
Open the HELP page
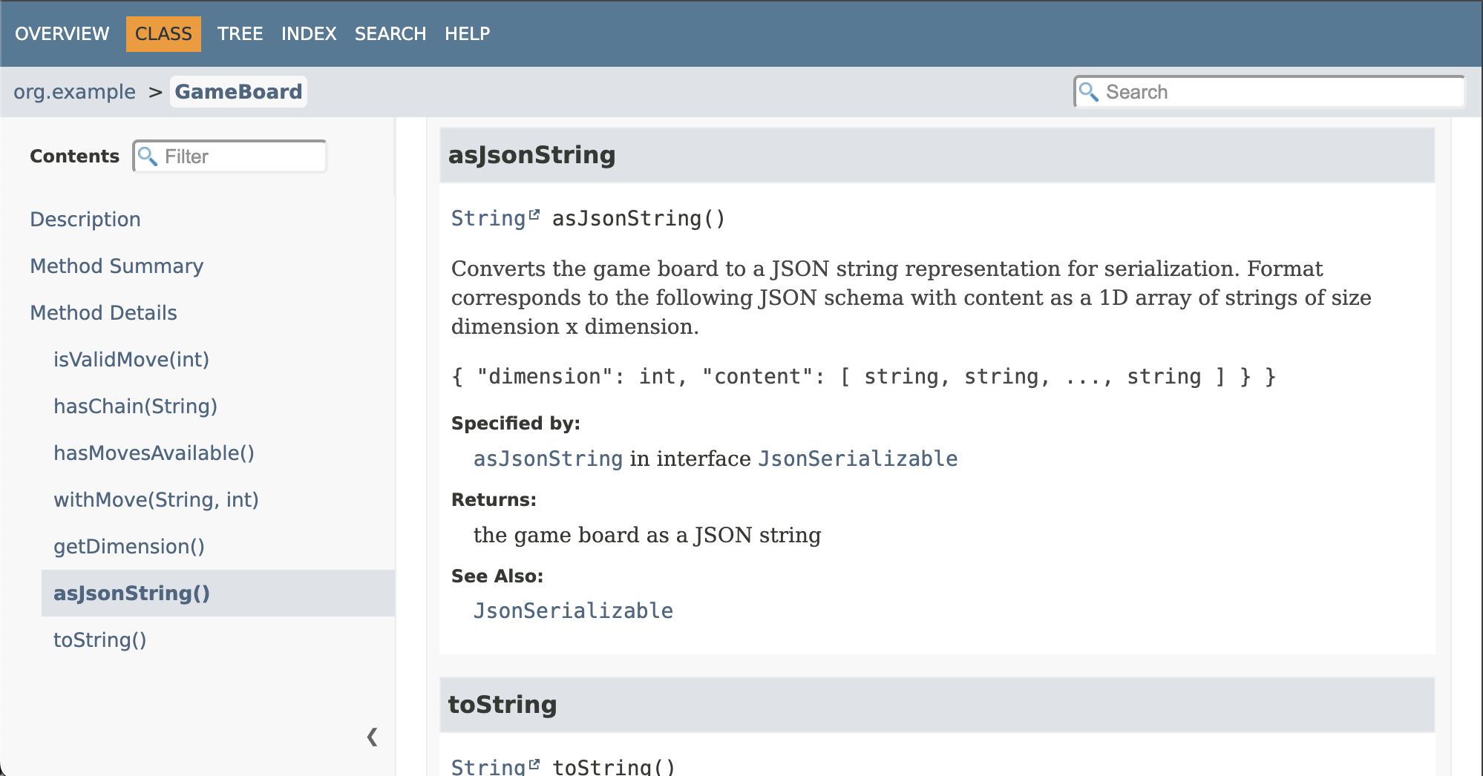click(x=468, y=33)
